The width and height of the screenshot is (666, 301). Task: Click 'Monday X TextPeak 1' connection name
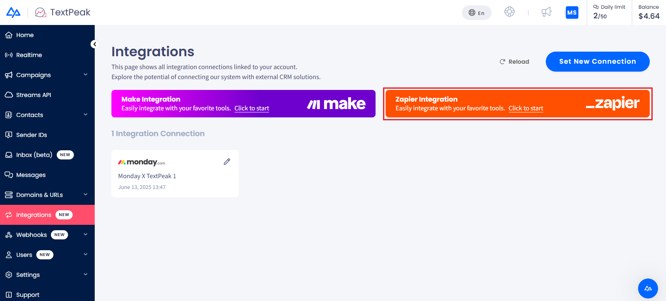pyautogui.click(x=147, y=176)
